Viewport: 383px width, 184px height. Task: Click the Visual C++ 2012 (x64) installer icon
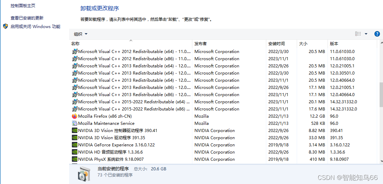coord(75,52)
